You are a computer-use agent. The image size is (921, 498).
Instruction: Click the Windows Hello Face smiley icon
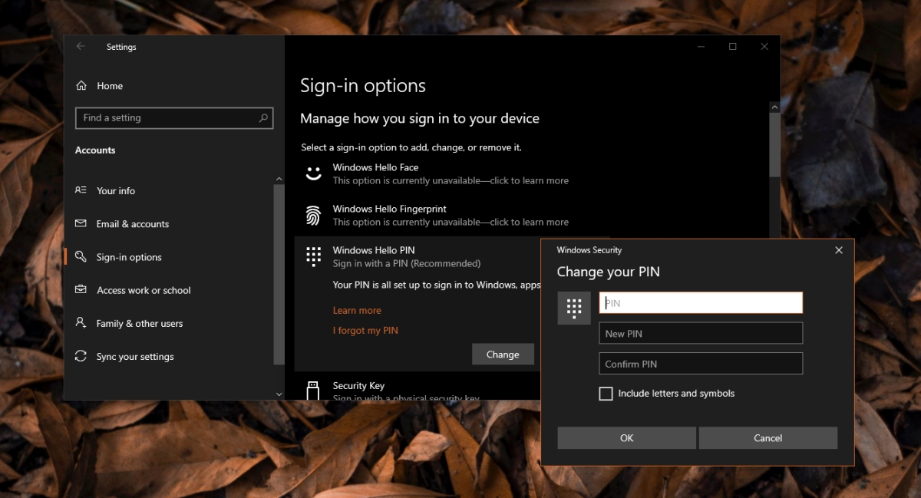313,173
